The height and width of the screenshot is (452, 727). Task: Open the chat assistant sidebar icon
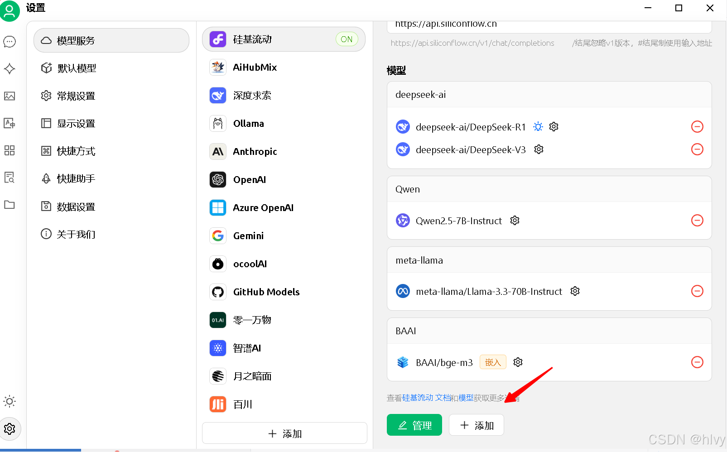tap(10, 42)
